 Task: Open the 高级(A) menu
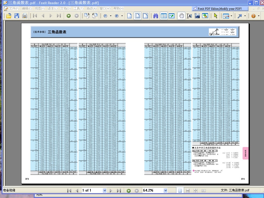92,9
